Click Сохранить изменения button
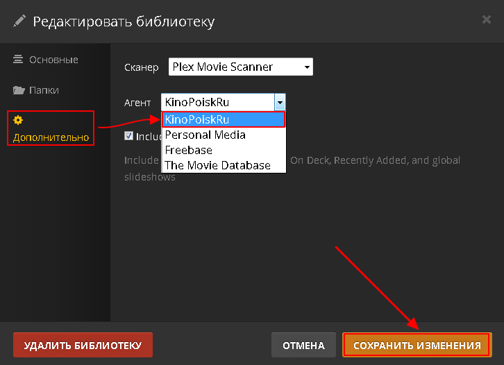This screenshot has height=365, width=504. tap(417, 345)
